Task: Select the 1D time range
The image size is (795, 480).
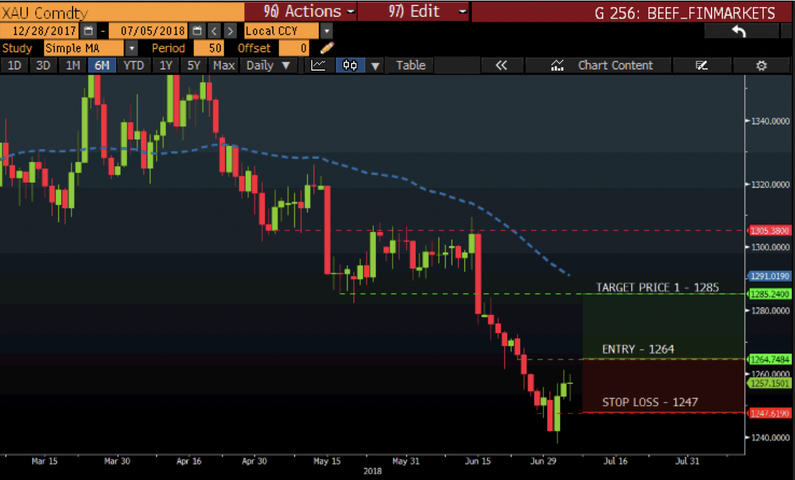Action: pyautogui.click(x=14, y=65)
